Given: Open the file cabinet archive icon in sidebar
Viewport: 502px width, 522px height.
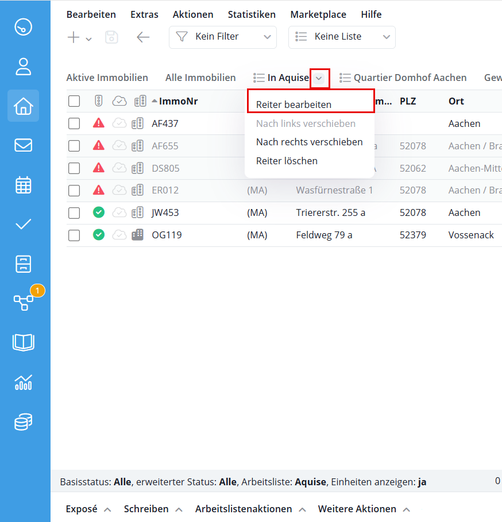Looking at the screenshot, I should [24, 264].
